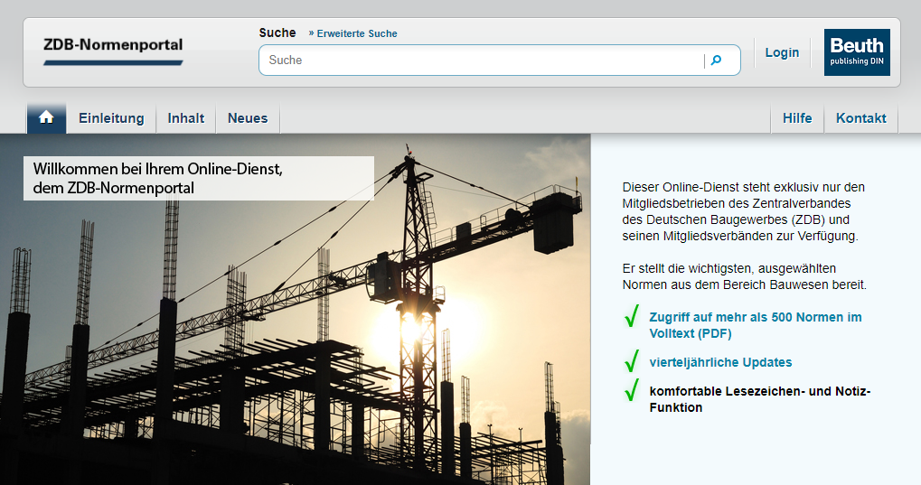Open the Hilfe menu item

click(x=797, y=118)
